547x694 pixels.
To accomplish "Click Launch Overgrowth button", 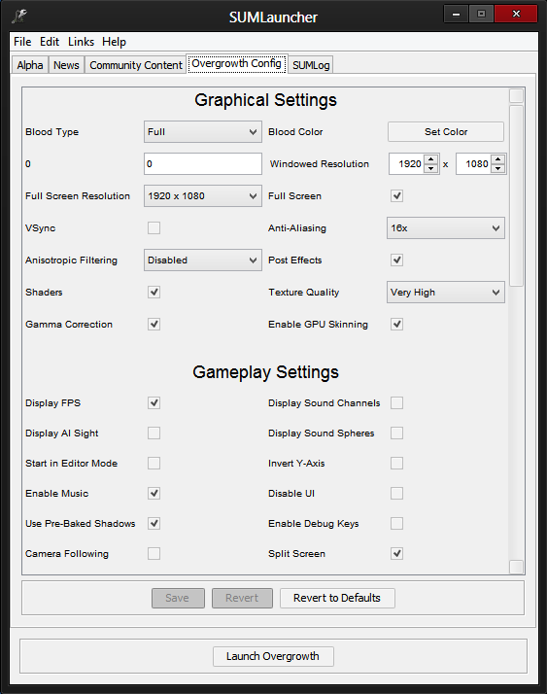I will [x=273, y=656].
